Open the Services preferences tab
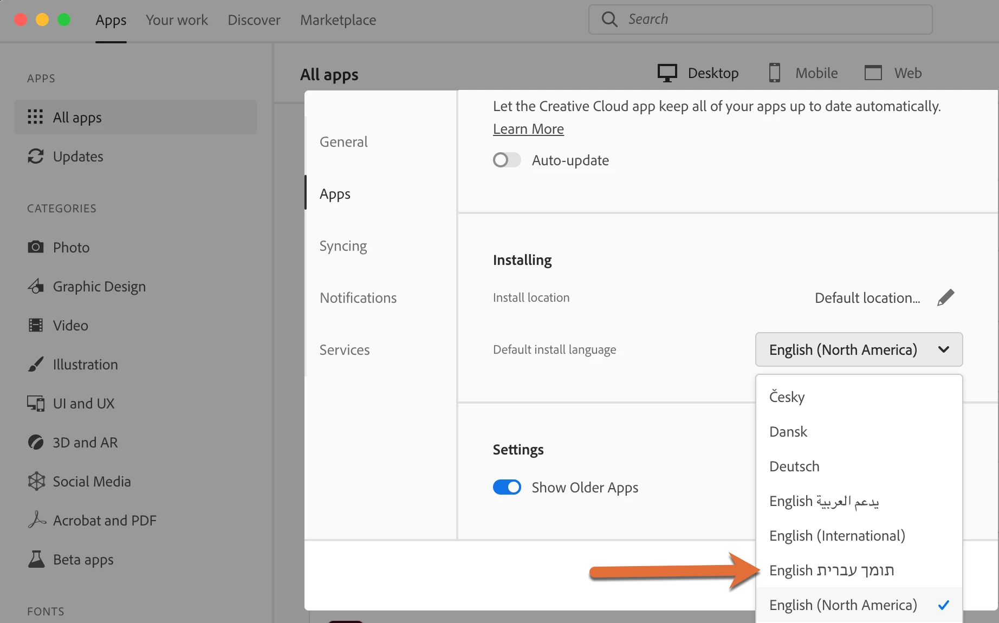 pyautogui.click(x=345, y=350)
